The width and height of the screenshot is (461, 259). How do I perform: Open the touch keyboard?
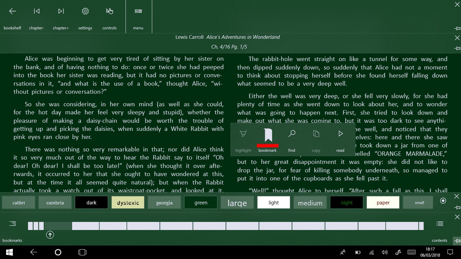click(411, 252)
